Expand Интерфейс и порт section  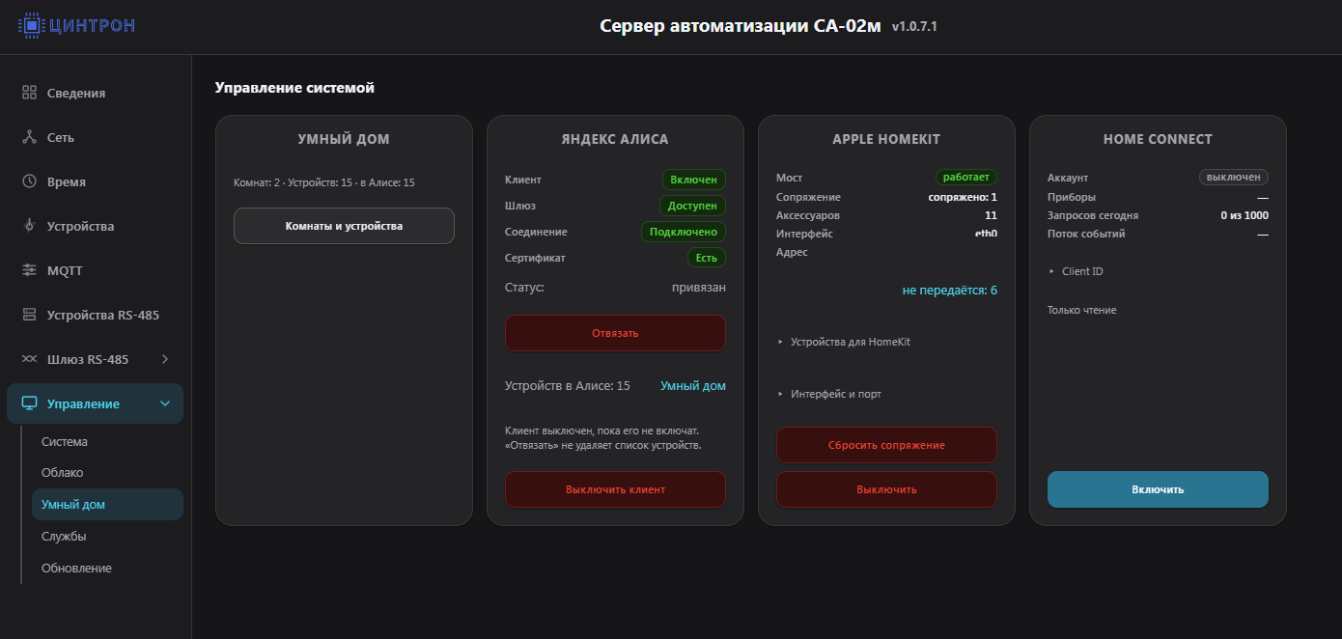[829, 394]
